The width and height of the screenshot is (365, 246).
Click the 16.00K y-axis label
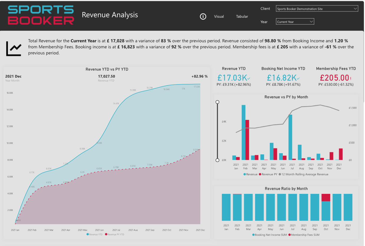pos(10,93)
